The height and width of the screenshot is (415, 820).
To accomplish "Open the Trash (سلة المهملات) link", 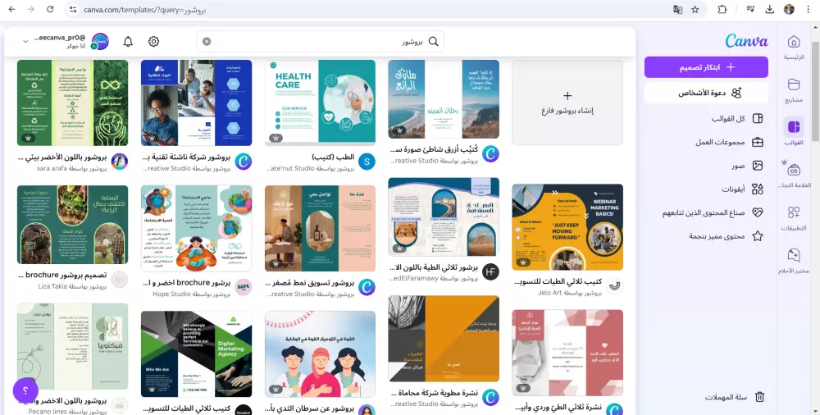I will pyautogui.click(x=734, y=397).
